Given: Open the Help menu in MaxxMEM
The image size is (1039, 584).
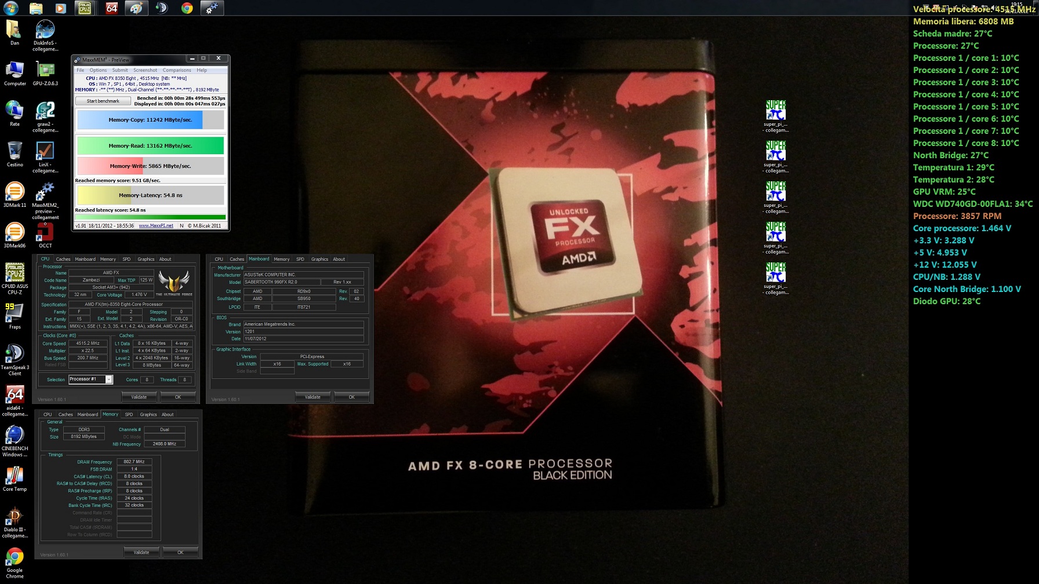Looking at the screenshot, I should coord(202,70).
